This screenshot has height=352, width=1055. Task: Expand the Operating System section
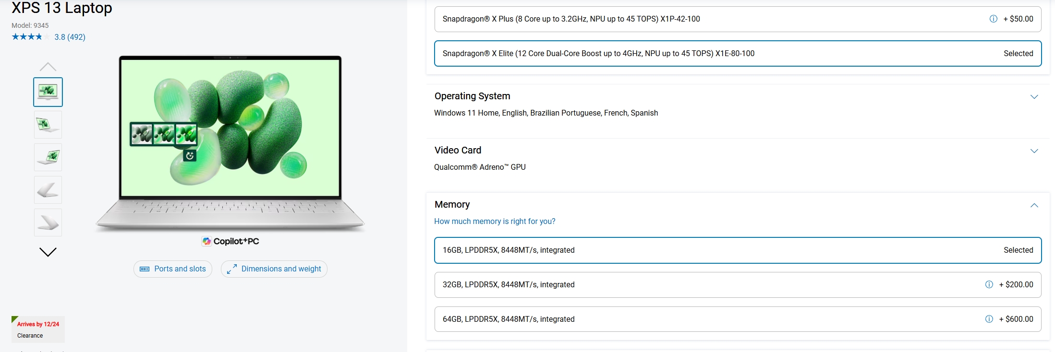tap(1034, 97)
